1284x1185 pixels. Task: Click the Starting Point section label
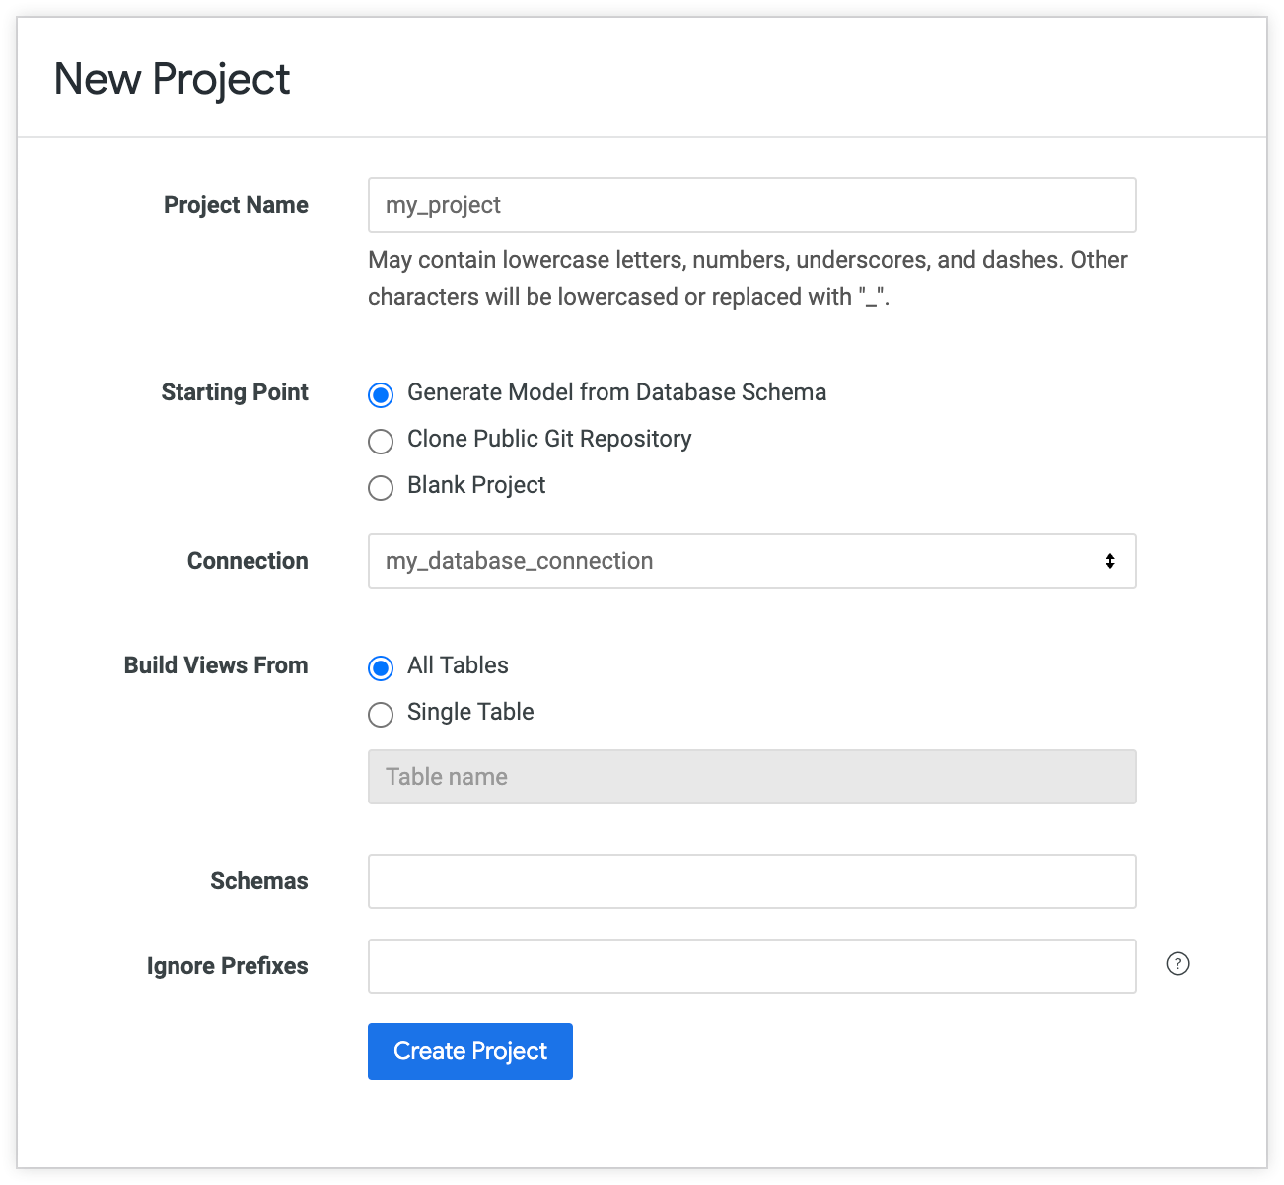pos(235,392)
